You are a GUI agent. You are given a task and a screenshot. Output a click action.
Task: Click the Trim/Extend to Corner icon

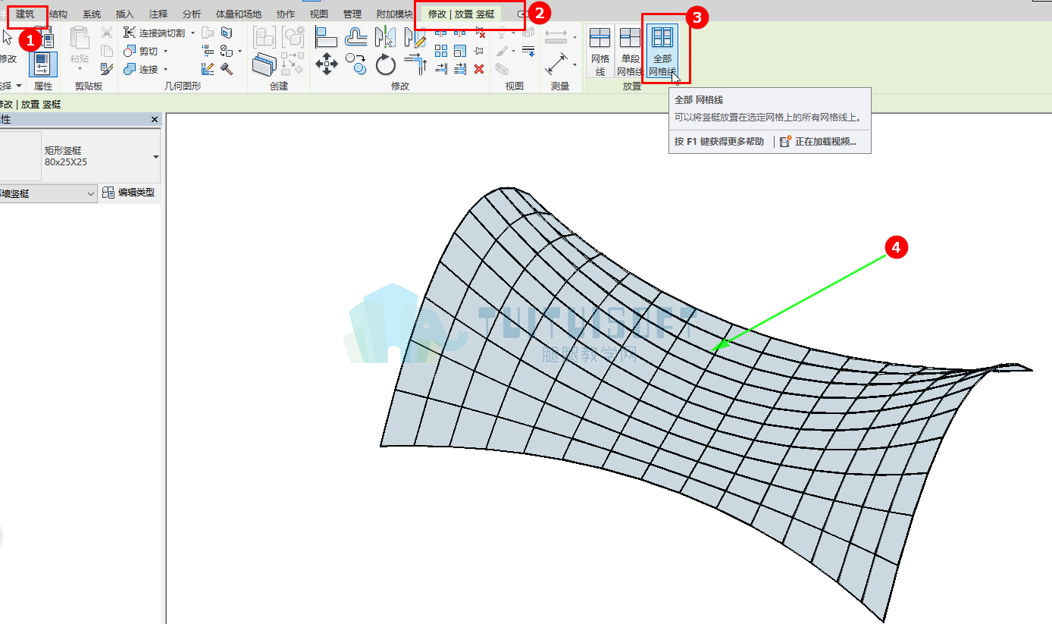tap(415, 64)
